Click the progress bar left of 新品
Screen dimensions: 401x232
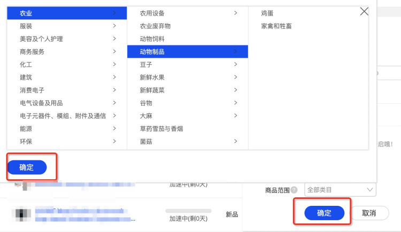188,211
